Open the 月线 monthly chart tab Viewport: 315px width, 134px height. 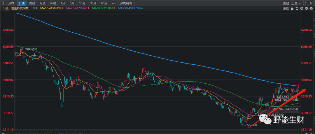[42, 3]
